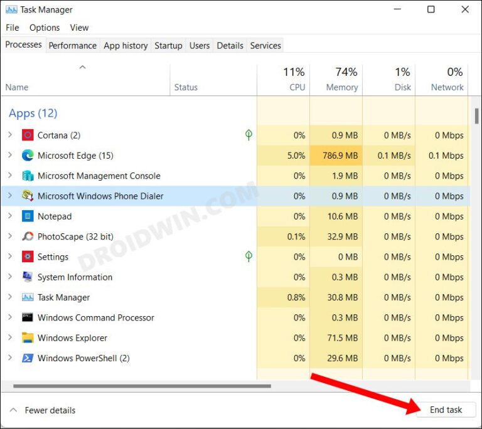This screenshot has width=482, height=429.
Task: Sort by the CPU column header
Action: [x=284, y=80]
